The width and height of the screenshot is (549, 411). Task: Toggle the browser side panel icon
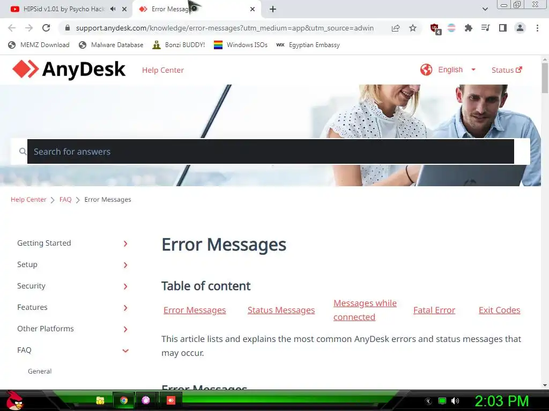tap(502, 28)
